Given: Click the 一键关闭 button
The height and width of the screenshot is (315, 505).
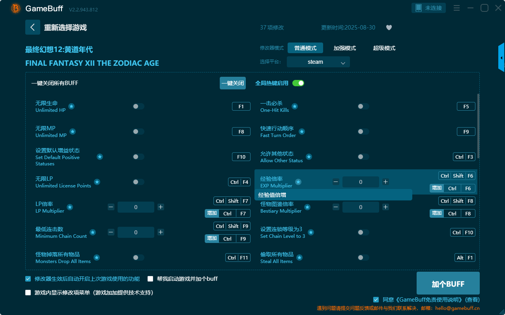Looking at the screenshot, I should point(233,83).
